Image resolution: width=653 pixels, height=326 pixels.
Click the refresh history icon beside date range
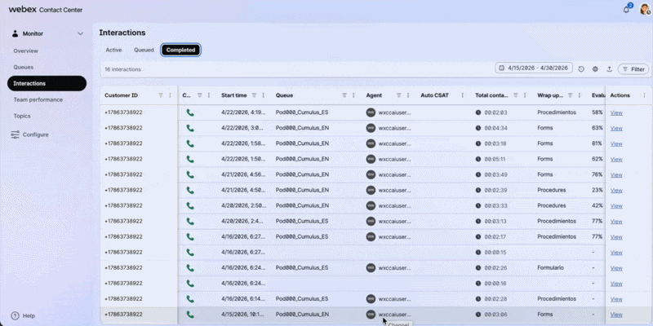(x=581, y=69)
